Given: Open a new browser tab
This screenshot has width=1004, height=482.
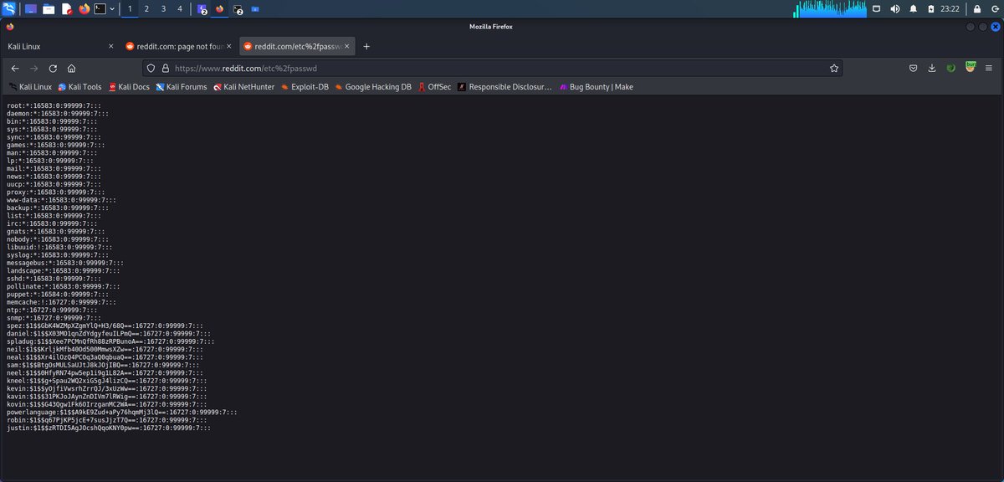Looking at the screenshot, I should point(366,47).
